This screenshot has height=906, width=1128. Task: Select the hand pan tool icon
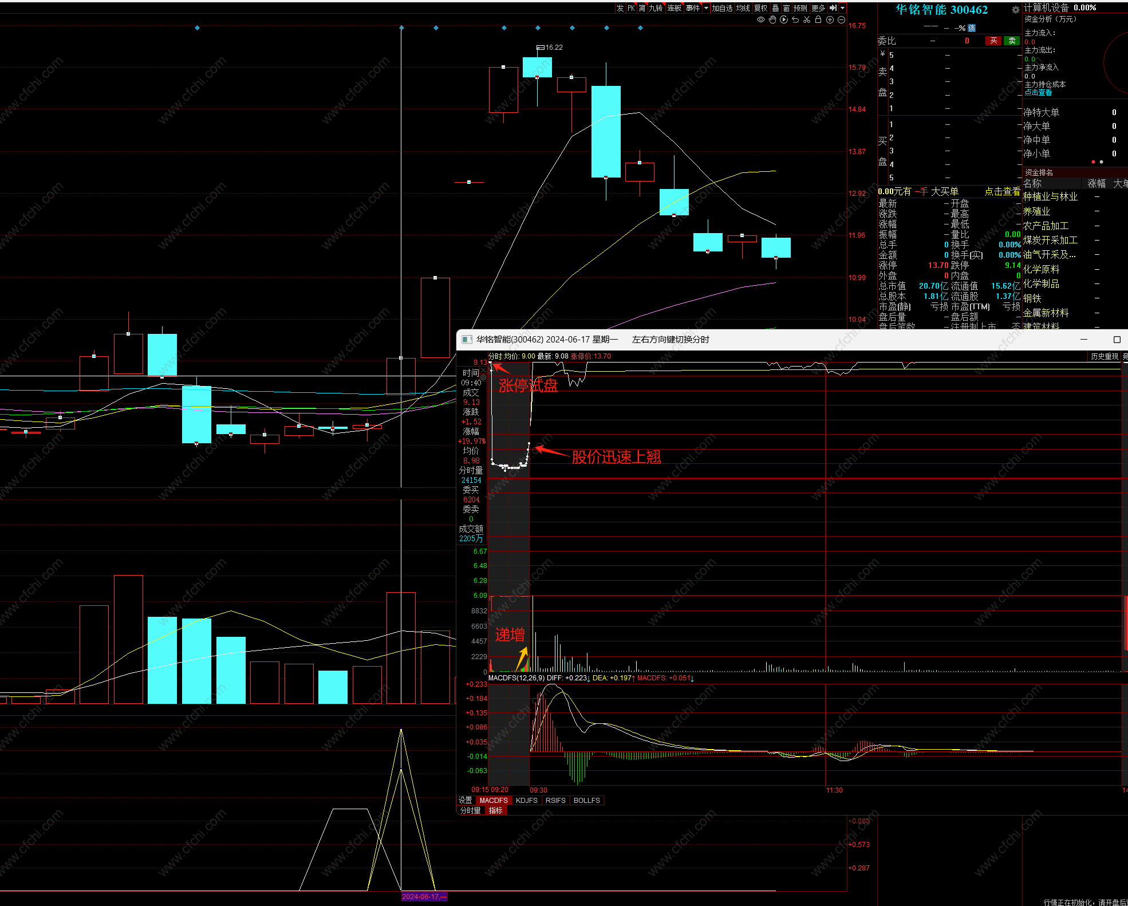click(772, 19)
